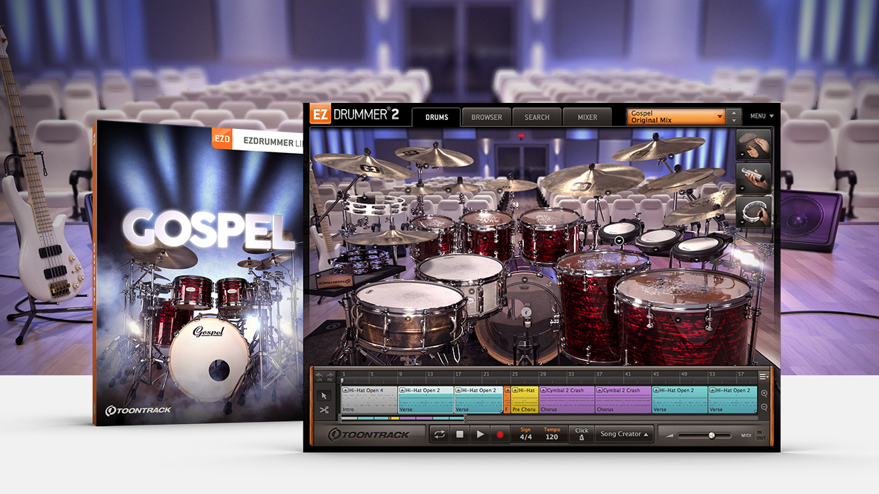The height and width of the screenshot is (494, 879).
Task: Open the Search tab
Action: click(x=536, y=117)
